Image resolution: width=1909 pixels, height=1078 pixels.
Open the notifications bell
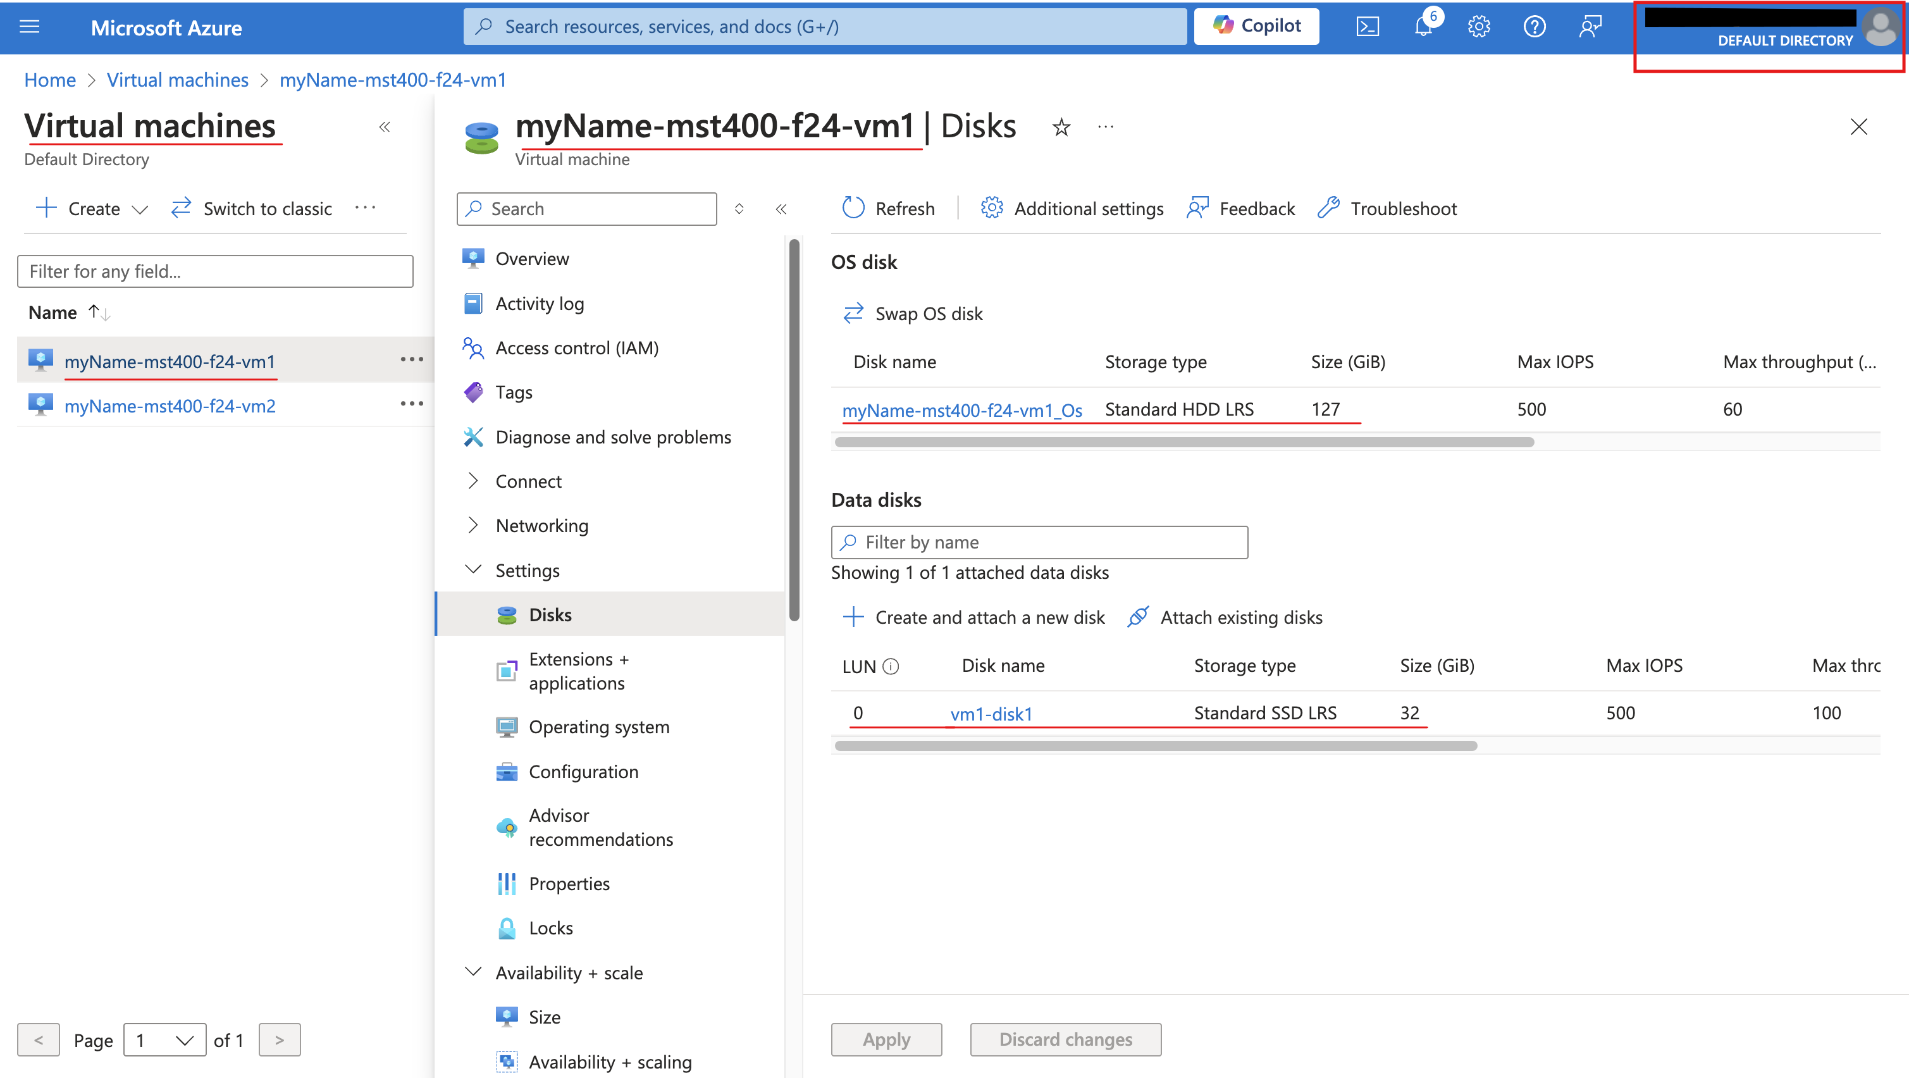coord(1424,27)
